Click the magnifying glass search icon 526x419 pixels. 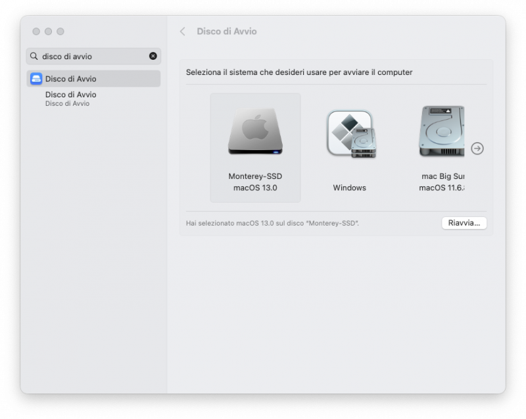point(34,56)
